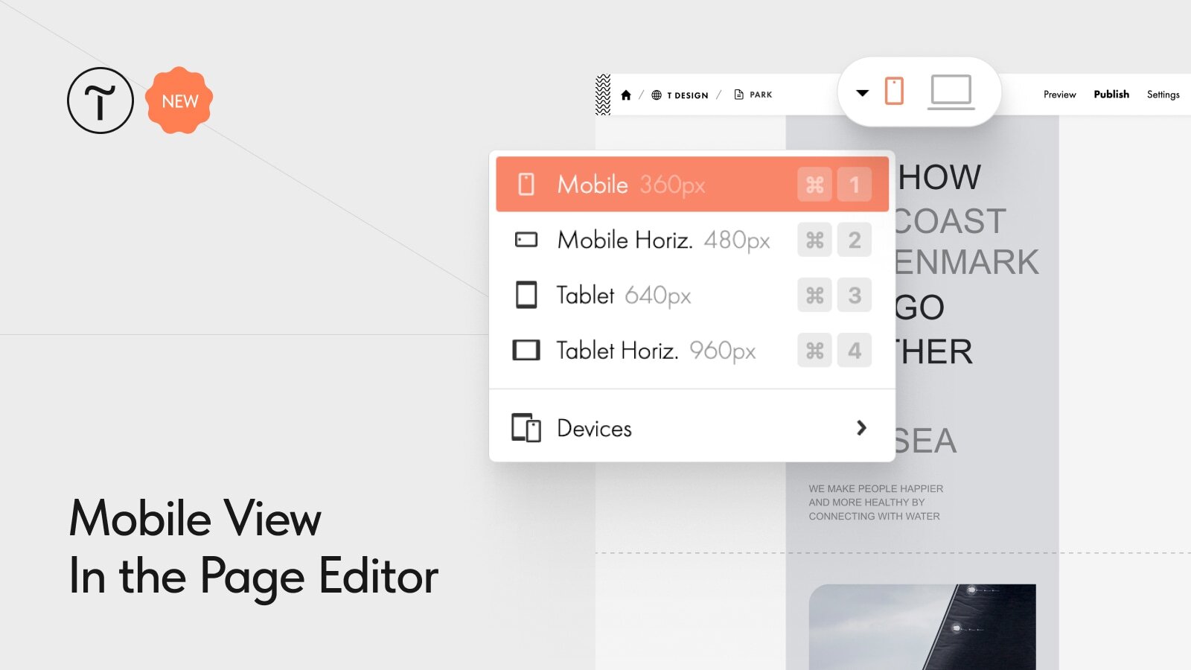Click the home icon in the breadcrumb
Screen dimensions: 1191x670
(626, 95)
